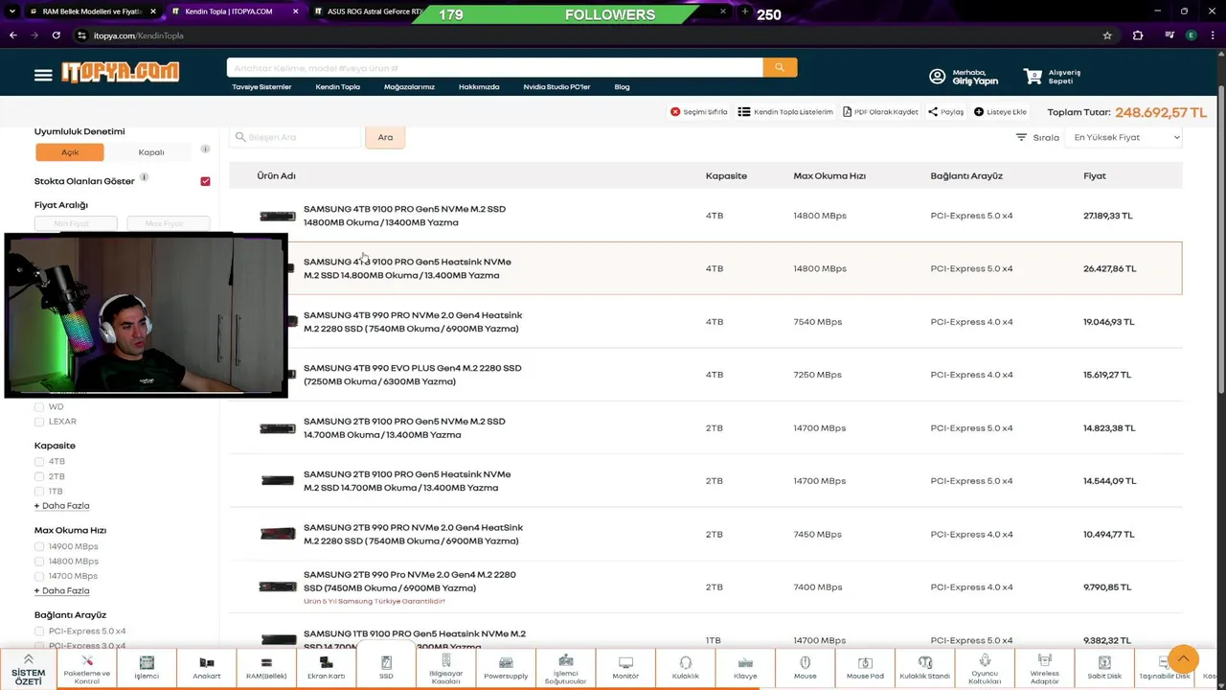Open Kendin Topla menu item
This screenshot has width=1226, height=690.
click(338, 87)
